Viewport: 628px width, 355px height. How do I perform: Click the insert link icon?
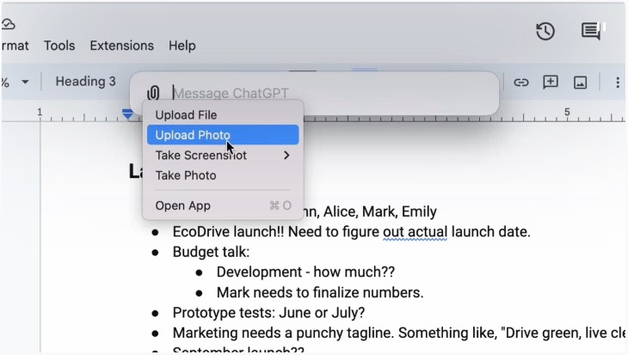[521, 83]
